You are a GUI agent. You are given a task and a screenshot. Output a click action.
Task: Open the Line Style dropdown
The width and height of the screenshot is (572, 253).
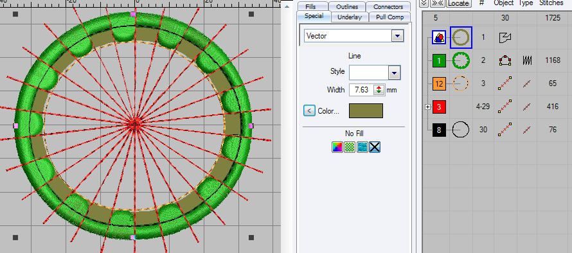point(394,73)
